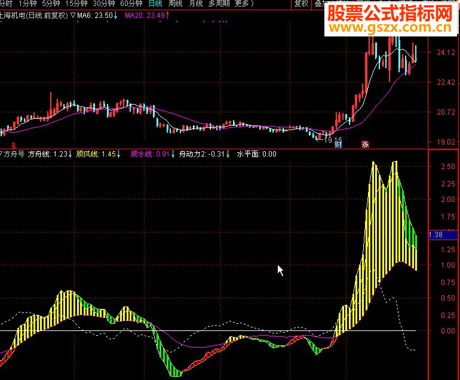Click the 24.12 price axis value
Image resolution: width=460 pixels, height=380 pixels.
coord(446,53)
